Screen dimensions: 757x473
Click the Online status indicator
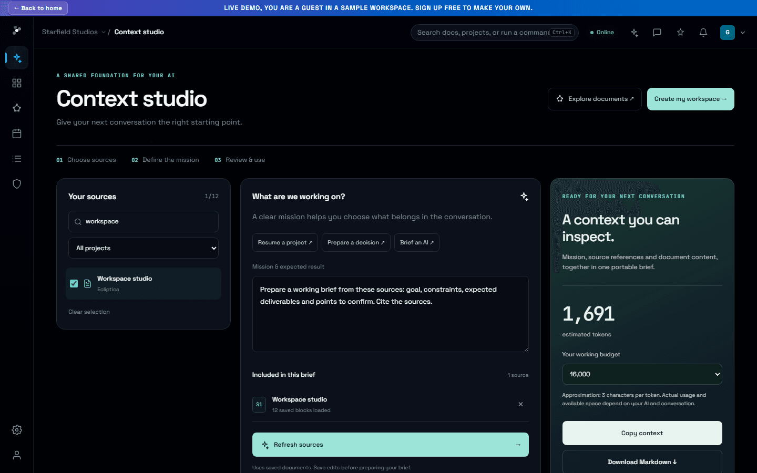tap(602, 33)
